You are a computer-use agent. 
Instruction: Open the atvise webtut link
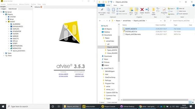click(63, 74)
